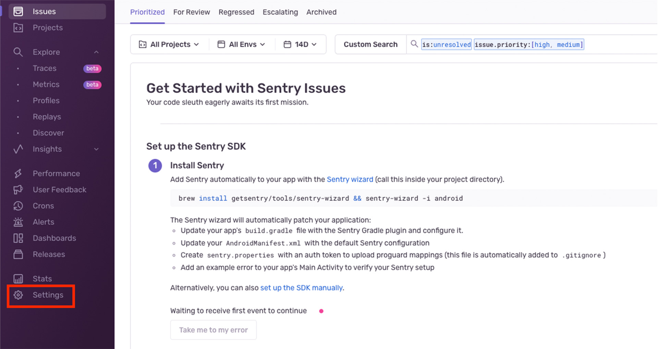Click the 'set up the SDK manually' link

pos(301,288)
